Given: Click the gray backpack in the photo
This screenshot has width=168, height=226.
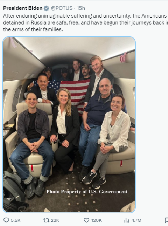Looking at the screenshot, I should click(14, 191).
